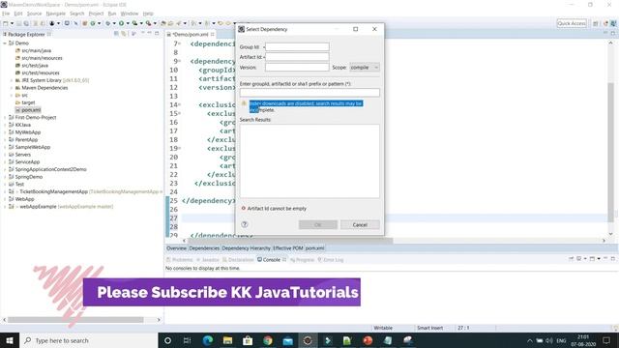Click the Quick Access button
619x348 pixels.
pyautogui.click(x=572, y=23)
